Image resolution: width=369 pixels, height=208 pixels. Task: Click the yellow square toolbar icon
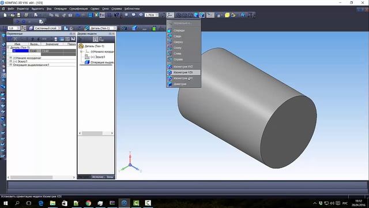(x=227, y=15)
